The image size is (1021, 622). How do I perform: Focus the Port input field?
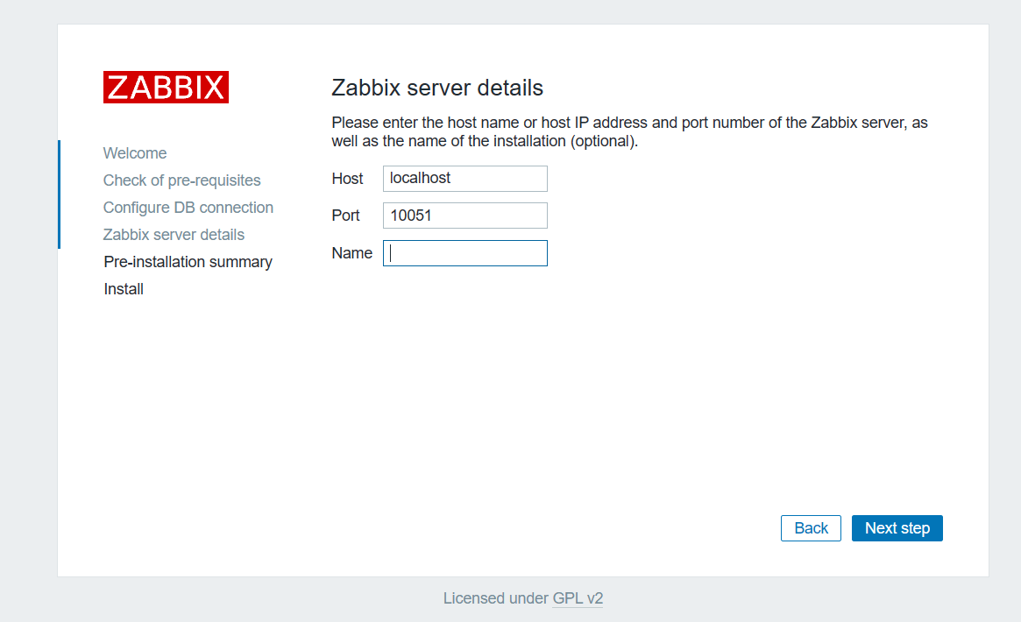click(464, 216)
